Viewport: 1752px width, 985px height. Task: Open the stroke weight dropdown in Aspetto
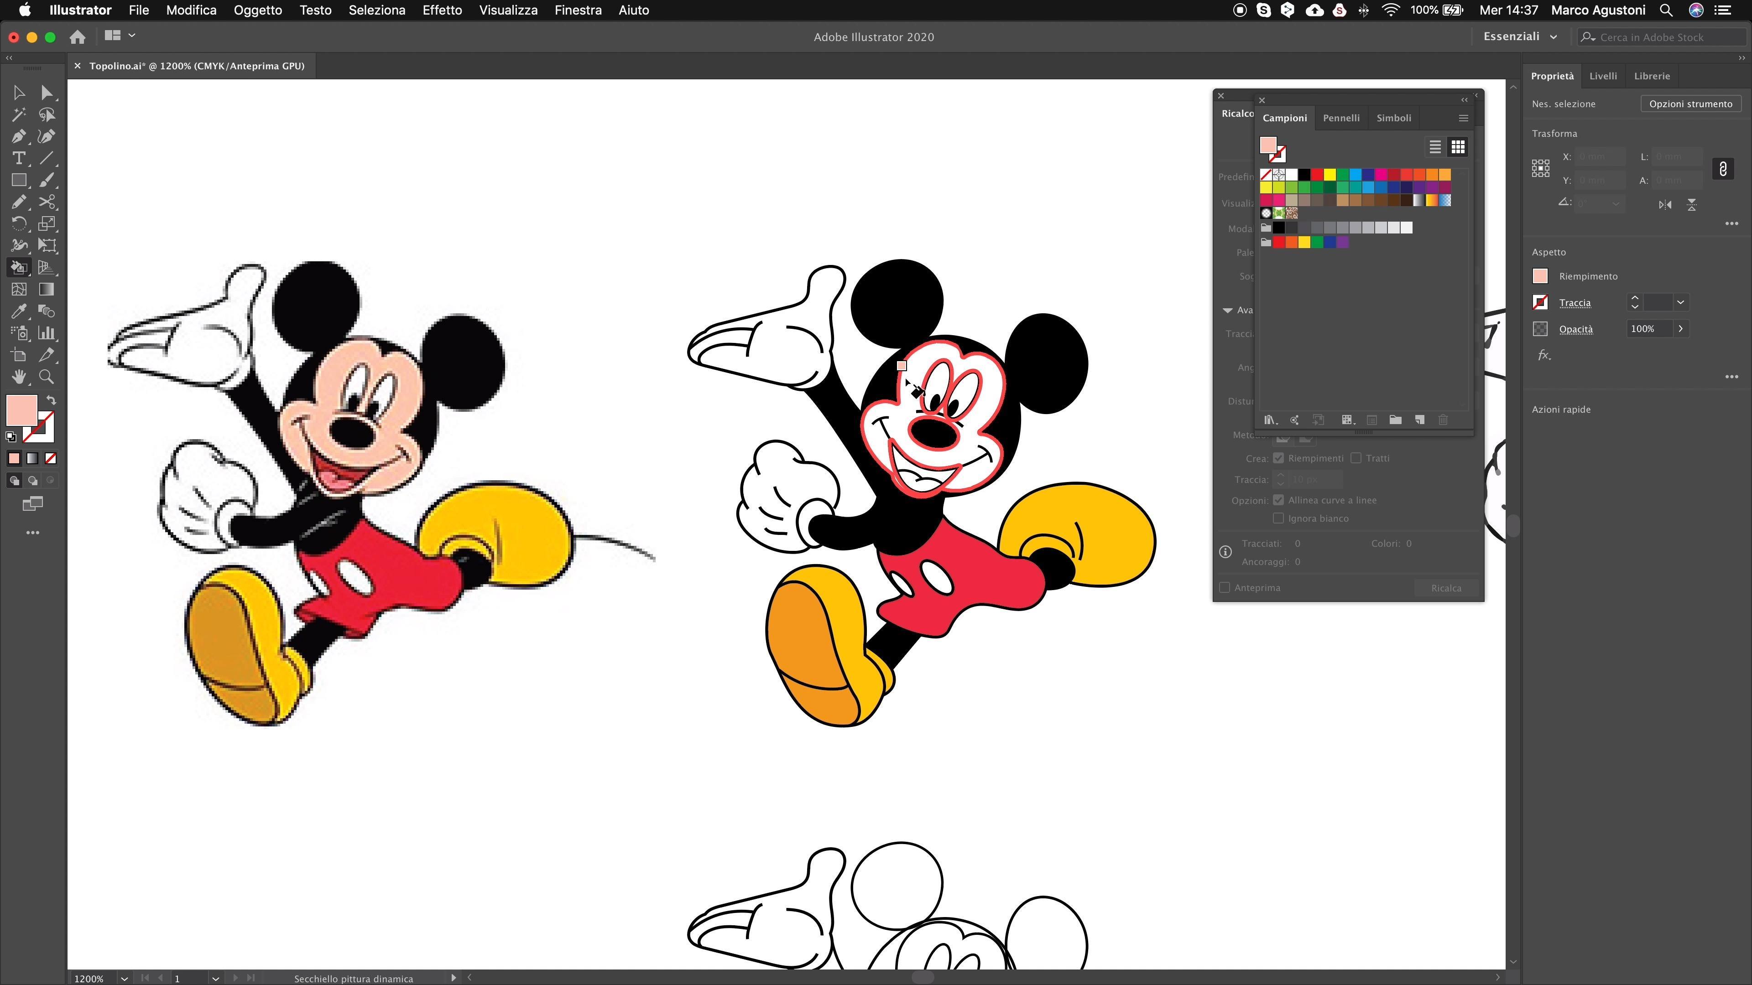(x=1680, y=302)
